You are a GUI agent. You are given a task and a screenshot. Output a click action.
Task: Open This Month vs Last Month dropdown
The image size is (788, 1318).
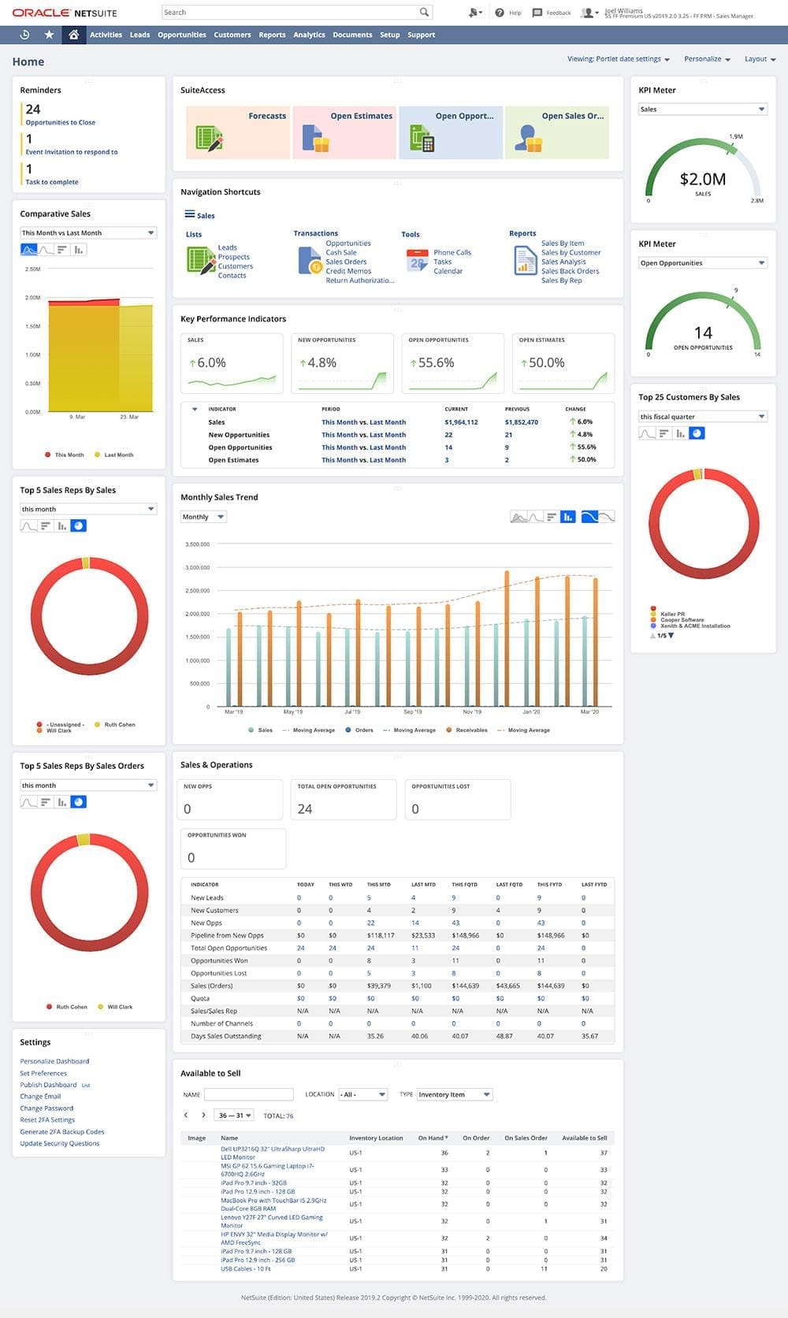87,233
